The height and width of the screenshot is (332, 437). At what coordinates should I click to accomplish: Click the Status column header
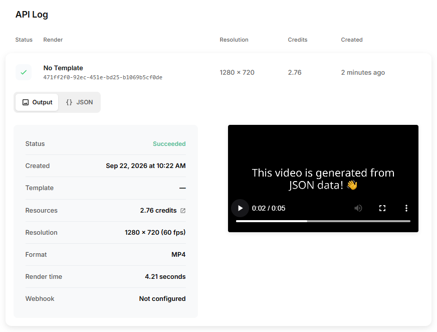[24, 40]
